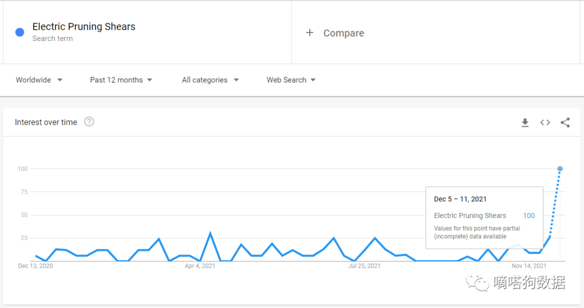Expand the Worldwide region dropdown

(x=39, y=80)
